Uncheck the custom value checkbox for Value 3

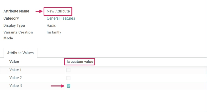tap(68, 86)
